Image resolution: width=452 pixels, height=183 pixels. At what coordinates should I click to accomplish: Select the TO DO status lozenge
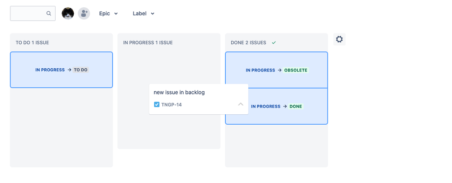pyautogui.click(x=81, y=70)
